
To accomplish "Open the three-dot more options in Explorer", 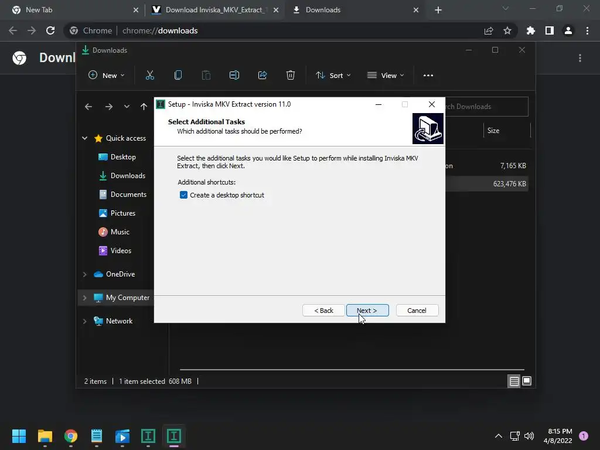I will point(428,76).
